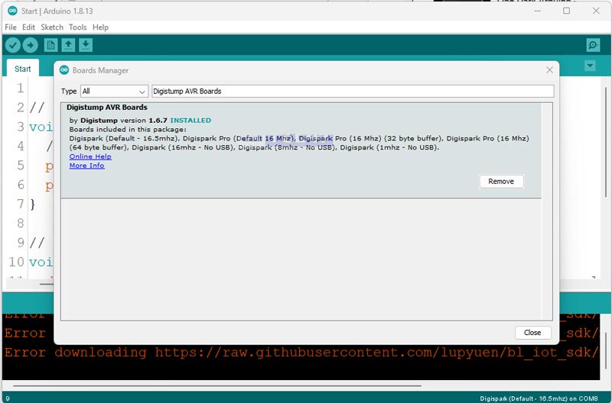Click the status bar line number 9

pyautogui.click(x=8, y=398)
